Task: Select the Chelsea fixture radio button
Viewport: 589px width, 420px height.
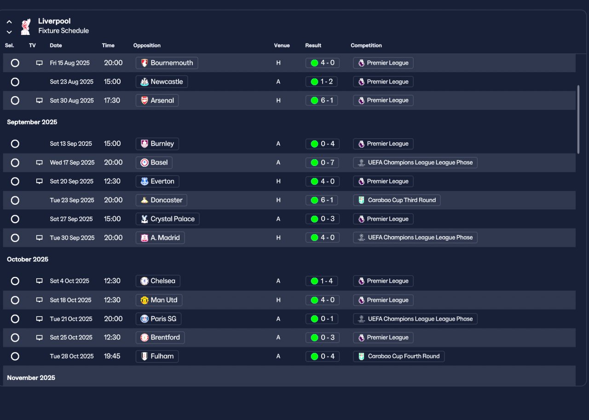Action: pyautogui.click(x=15, y=281)
